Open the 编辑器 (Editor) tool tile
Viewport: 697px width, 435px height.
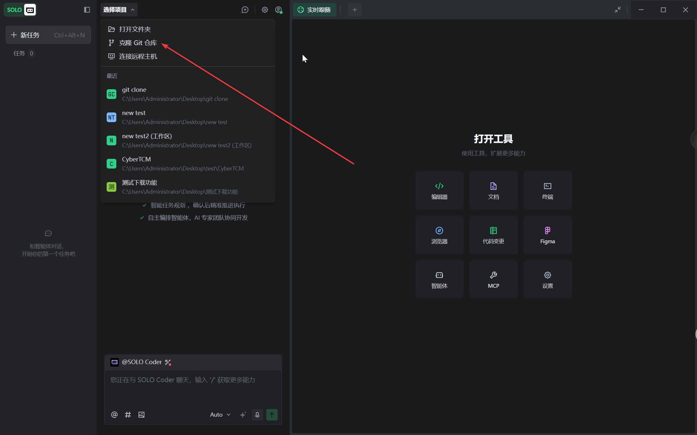(x=439, y=190)
